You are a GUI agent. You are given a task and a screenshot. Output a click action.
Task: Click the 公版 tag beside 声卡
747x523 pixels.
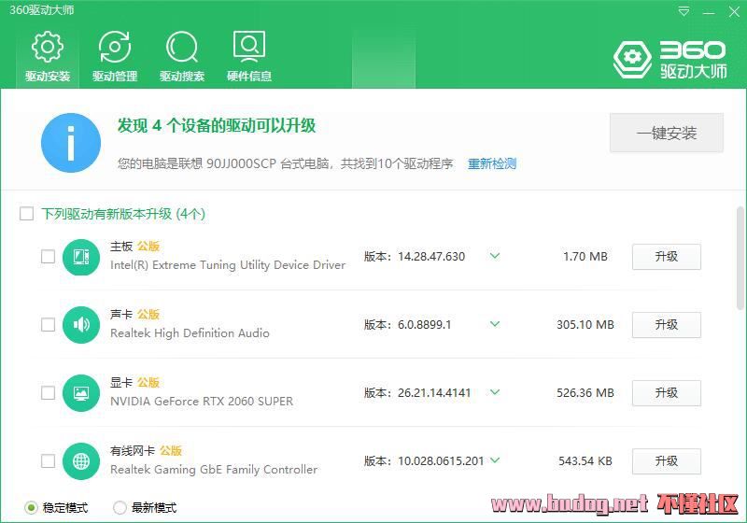[x=148, y=315]
